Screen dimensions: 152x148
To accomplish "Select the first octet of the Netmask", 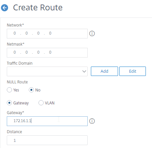I will [x=15, y=52].
